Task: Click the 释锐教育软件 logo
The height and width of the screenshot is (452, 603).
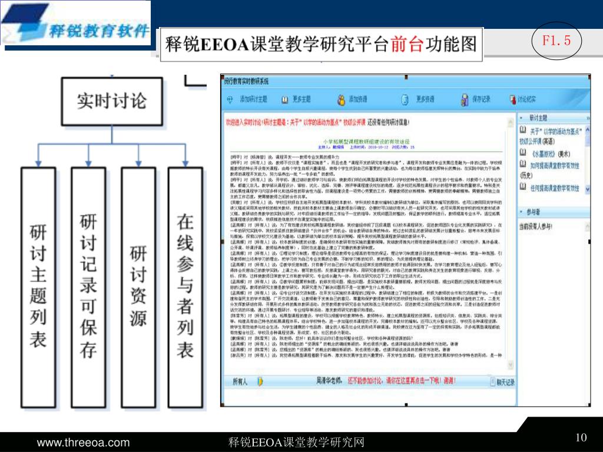Action: (x=76, y=23)
